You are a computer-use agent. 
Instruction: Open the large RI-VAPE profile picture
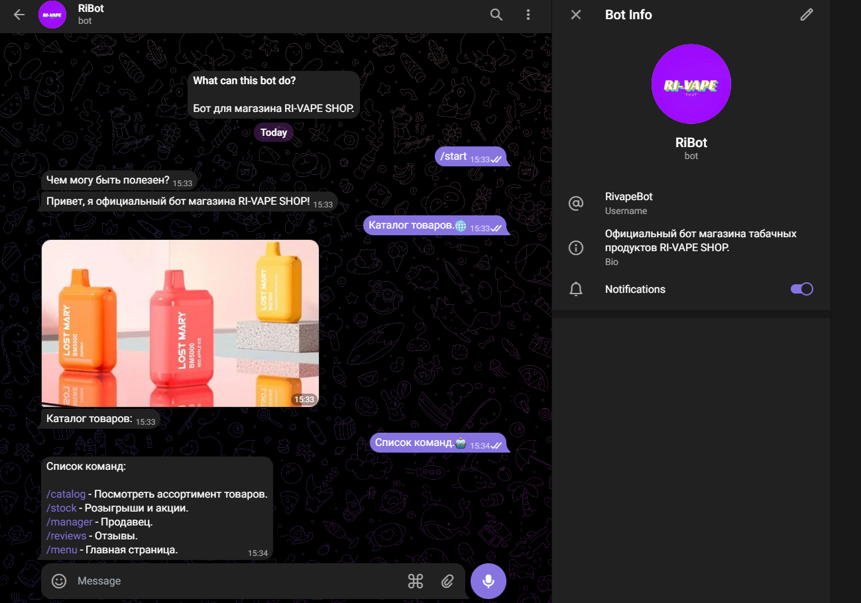click(x=691, y=84)
